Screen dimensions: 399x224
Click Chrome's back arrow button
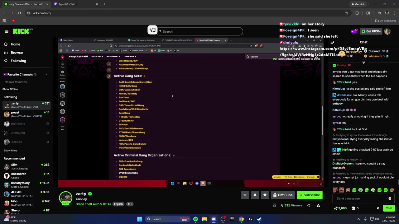coord(4,13)
